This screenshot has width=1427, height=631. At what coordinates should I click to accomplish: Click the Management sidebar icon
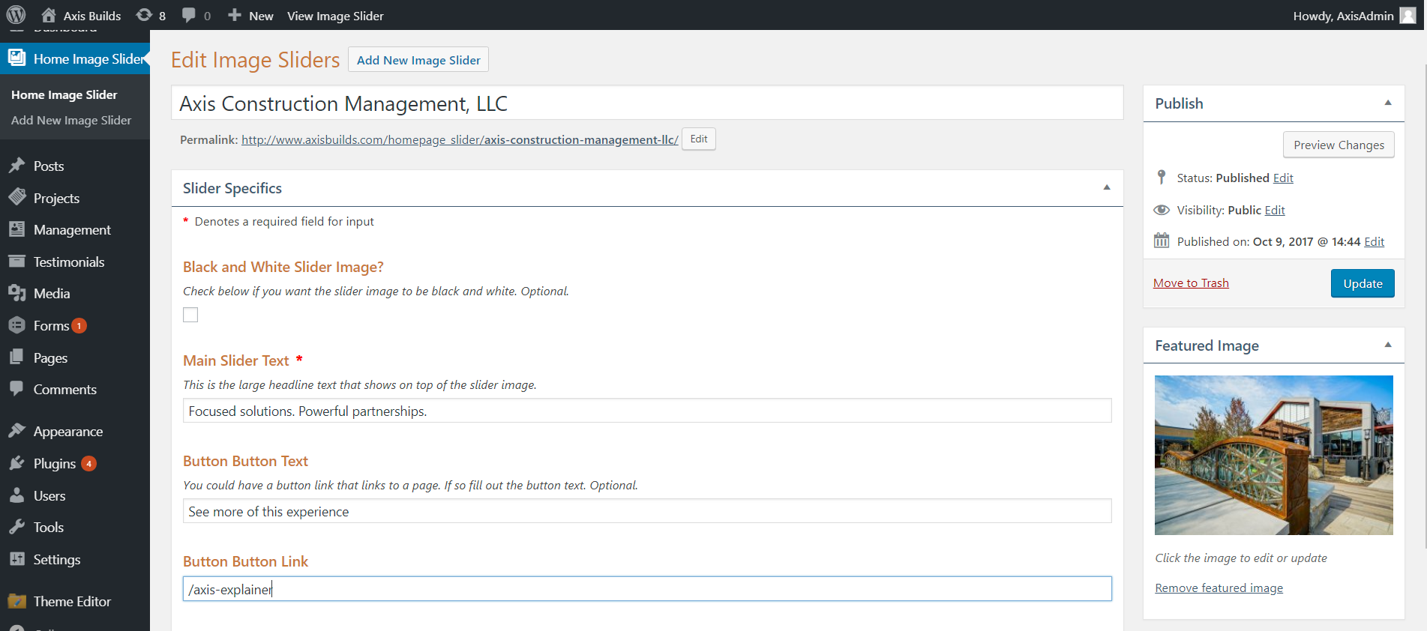point(16,229)
